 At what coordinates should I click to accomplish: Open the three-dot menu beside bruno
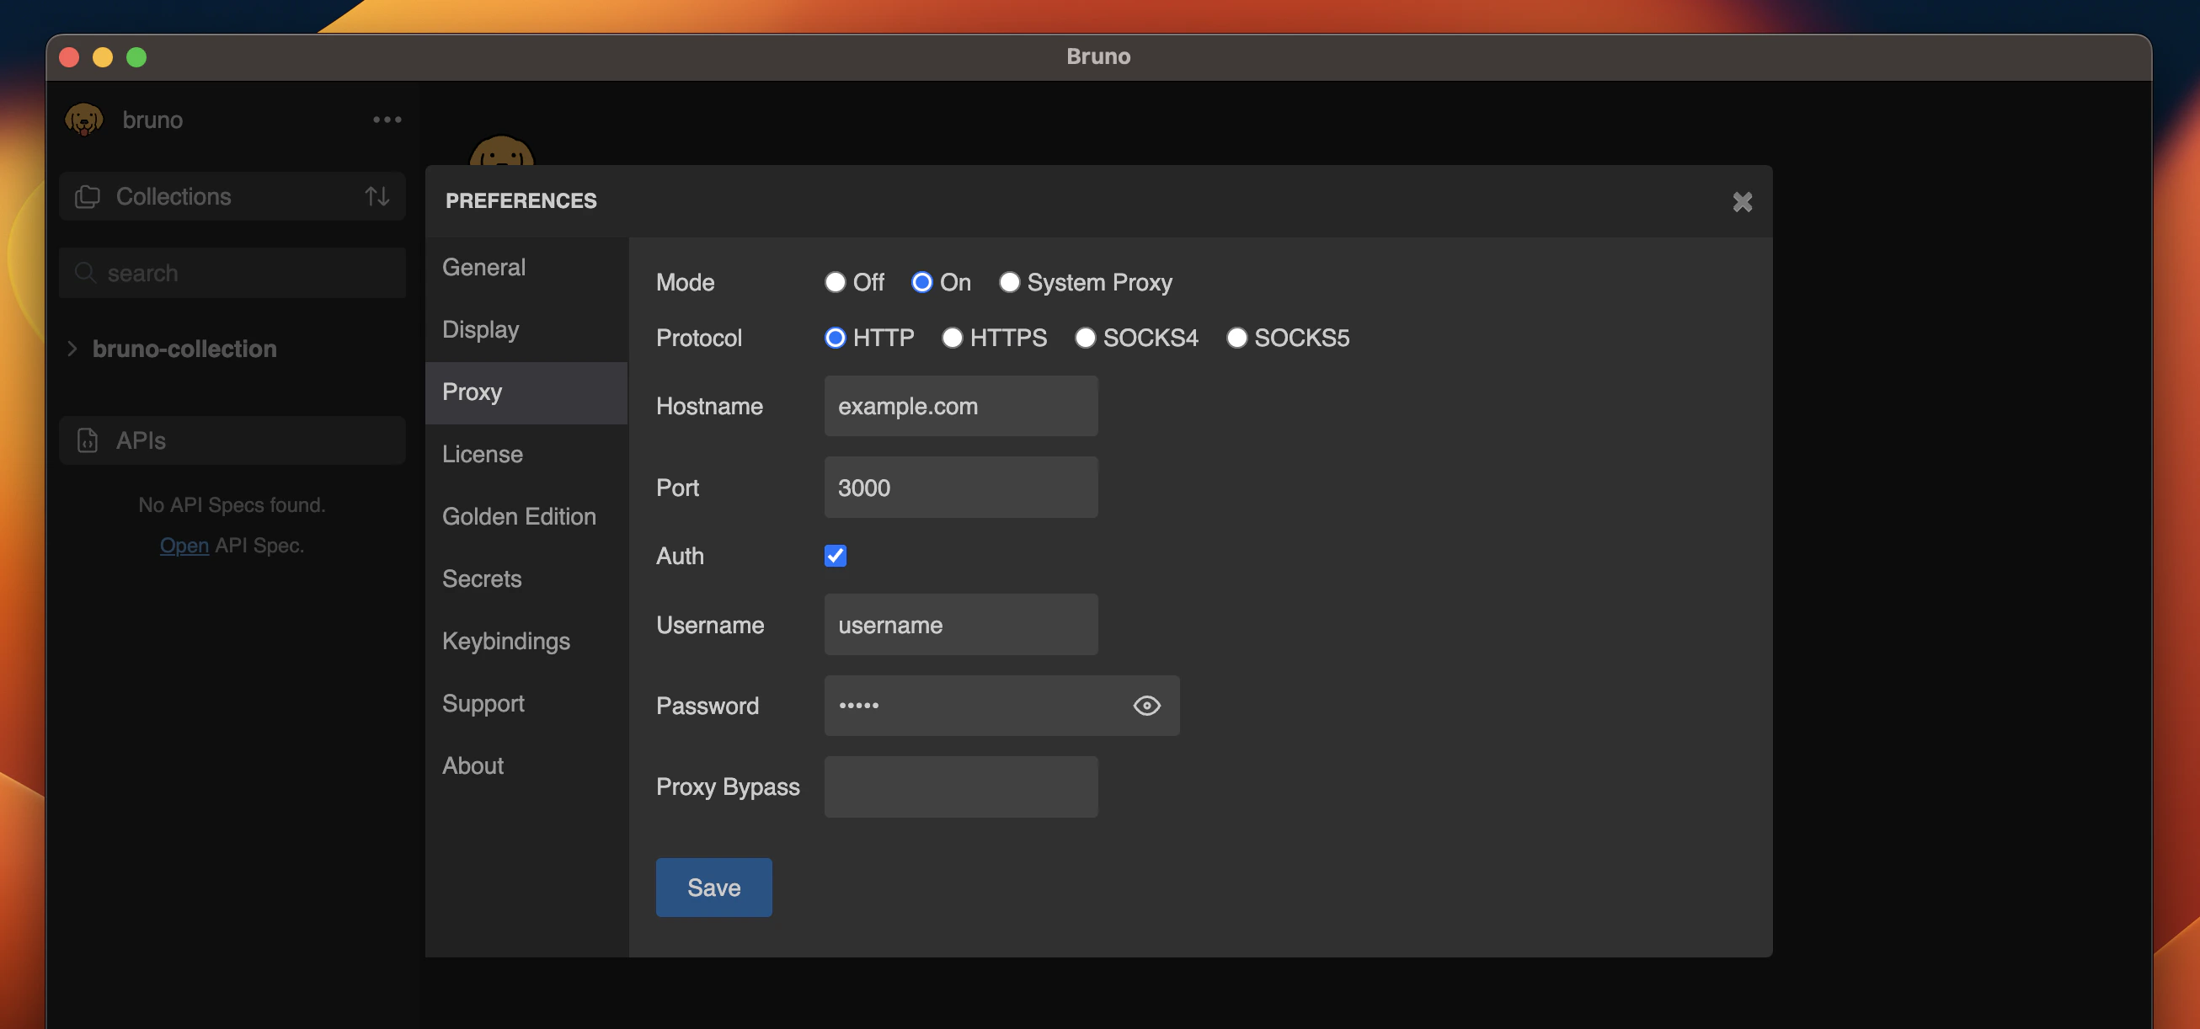(387, 120)
